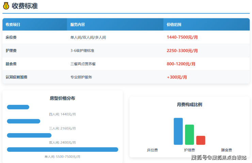Click the progress bar above 四人间 label
This screenshot has height=163, width=252.
click(18, 107)
